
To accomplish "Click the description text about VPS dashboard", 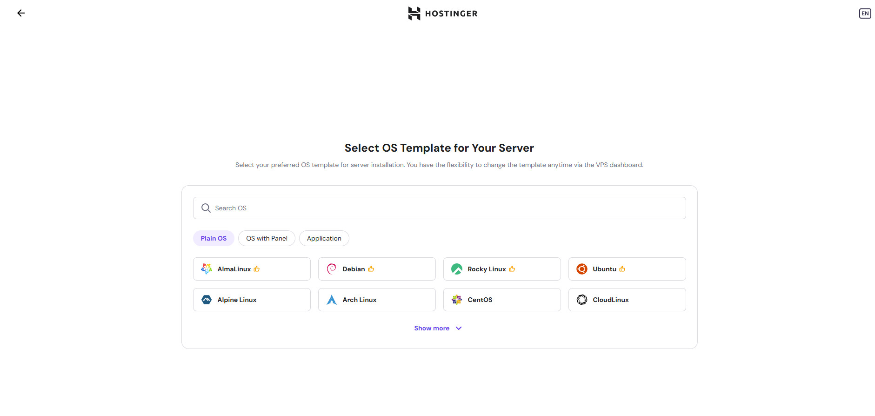I will 439,165.
